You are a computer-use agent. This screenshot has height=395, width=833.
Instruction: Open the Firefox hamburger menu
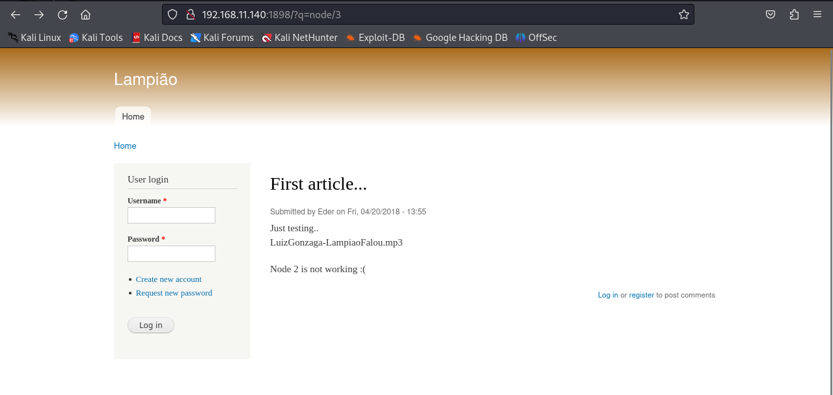[x=817, y=14]
